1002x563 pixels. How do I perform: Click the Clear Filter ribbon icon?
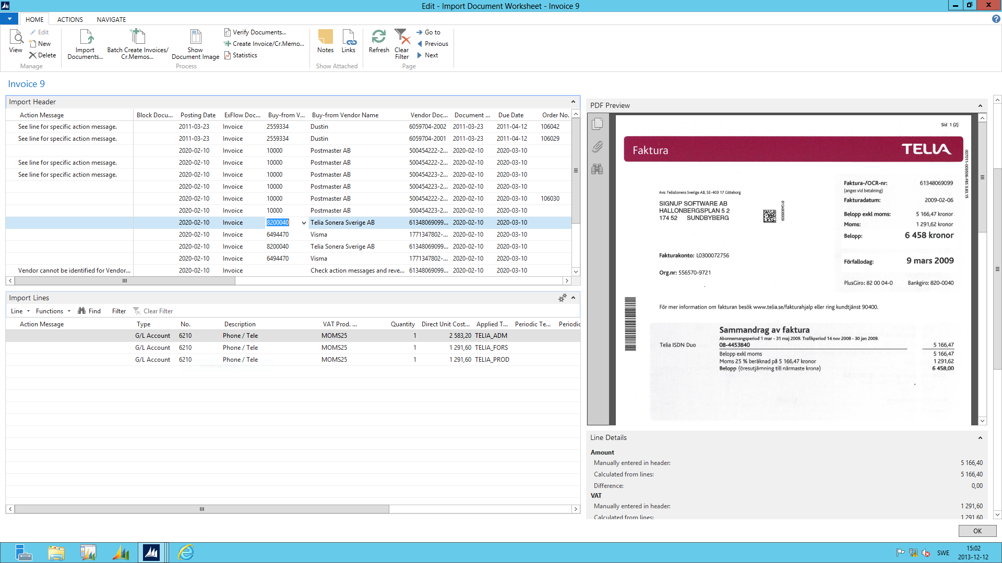tap(402, 44)
